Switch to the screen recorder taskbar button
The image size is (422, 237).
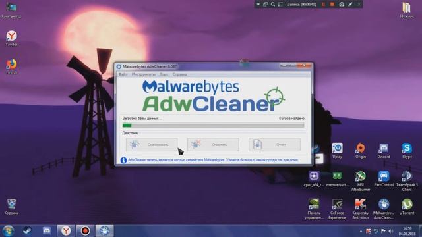click(85, 231)
